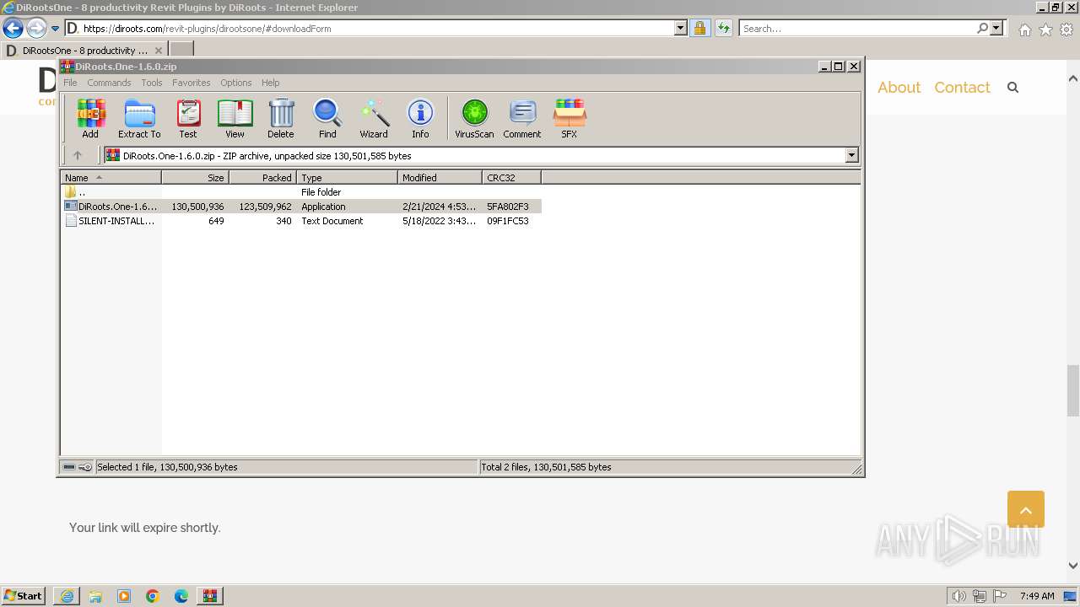
Task: Click the About link on the website
Action: [x=899, y=88]
